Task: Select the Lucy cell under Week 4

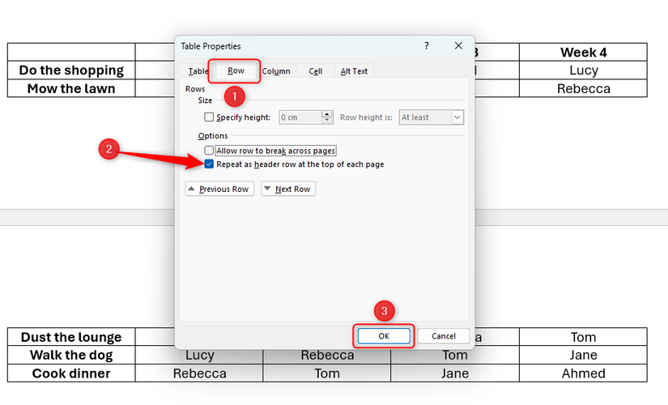Action: click(583, 70)
